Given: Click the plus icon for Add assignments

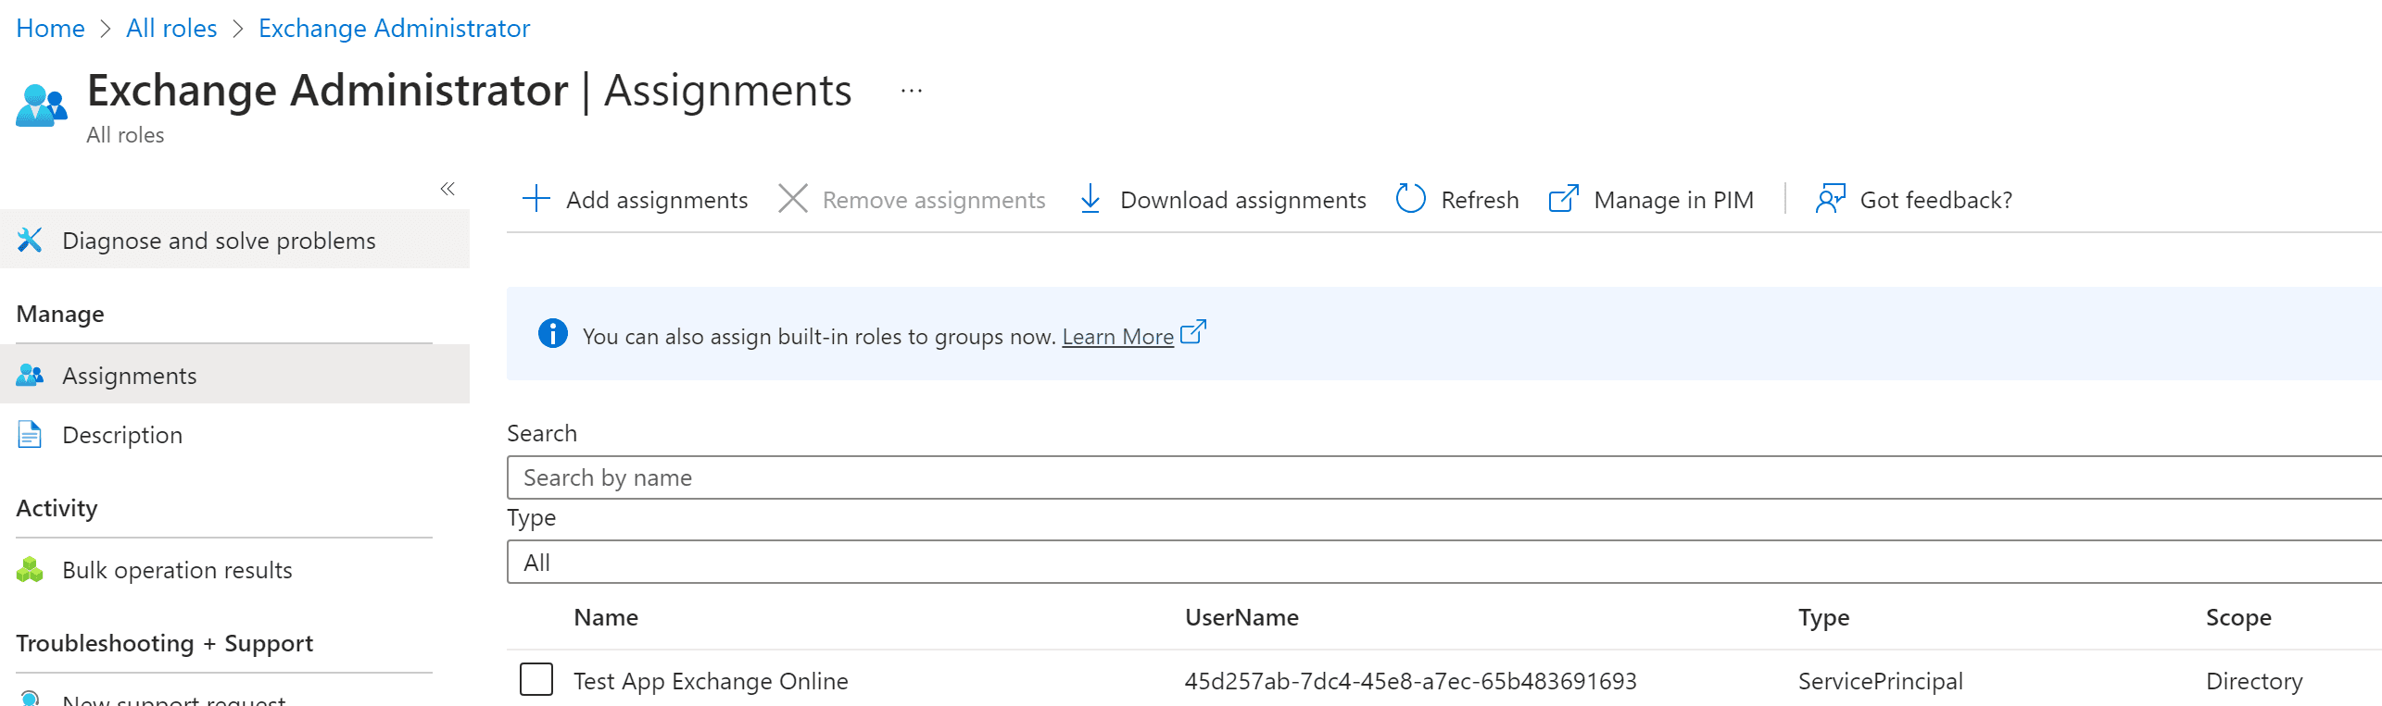Looking at the screenshot, I should pos(536,199).
